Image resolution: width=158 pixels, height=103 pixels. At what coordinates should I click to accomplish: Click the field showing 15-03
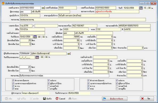[68, 8]
